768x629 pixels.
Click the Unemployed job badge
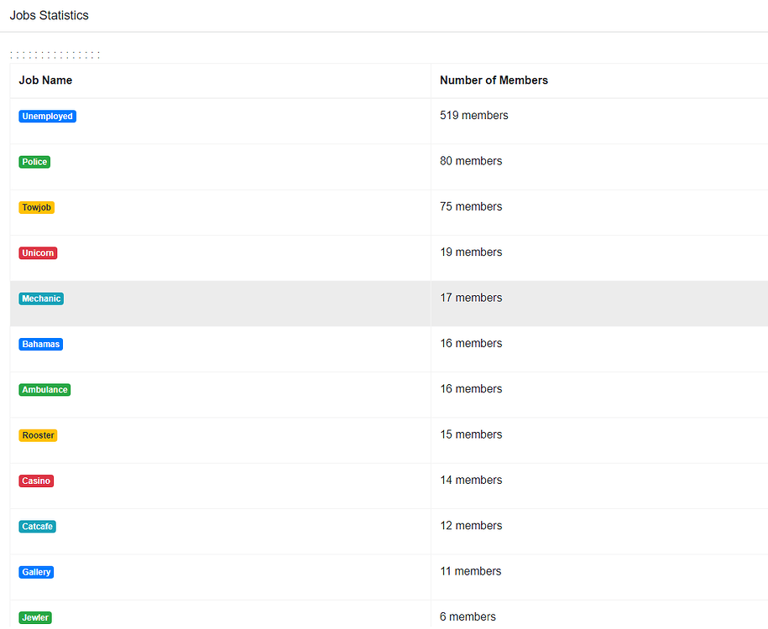pos(47,116)
